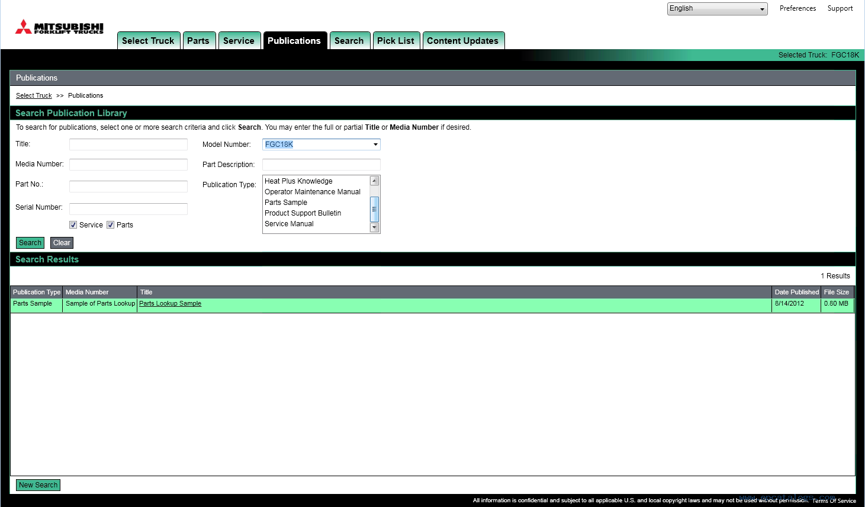The height and width of the screenshot is (507, 865).
Task: Focus the Media Number input field
Action: click(x=128, y=165)
